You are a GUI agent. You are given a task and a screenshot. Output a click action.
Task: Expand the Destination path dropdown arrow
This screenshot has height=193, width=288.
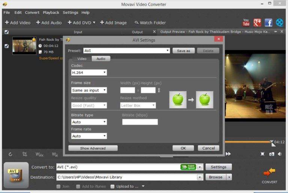[200, 177]
